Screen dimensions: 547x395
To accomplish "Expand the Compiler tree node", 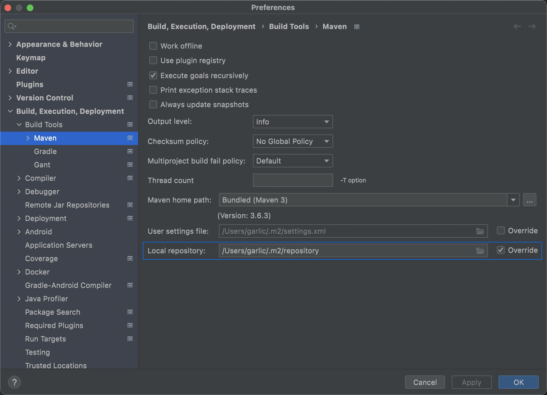I will 19,178.
